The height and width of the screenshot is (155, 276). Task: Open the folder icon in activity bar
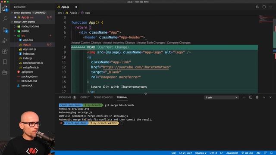click(x=5, y=72)
